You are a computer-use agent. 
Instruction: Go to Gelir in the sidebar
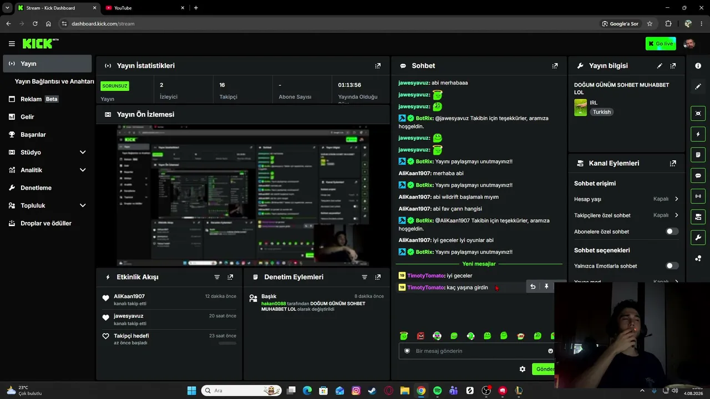click(x=47, y=117)
